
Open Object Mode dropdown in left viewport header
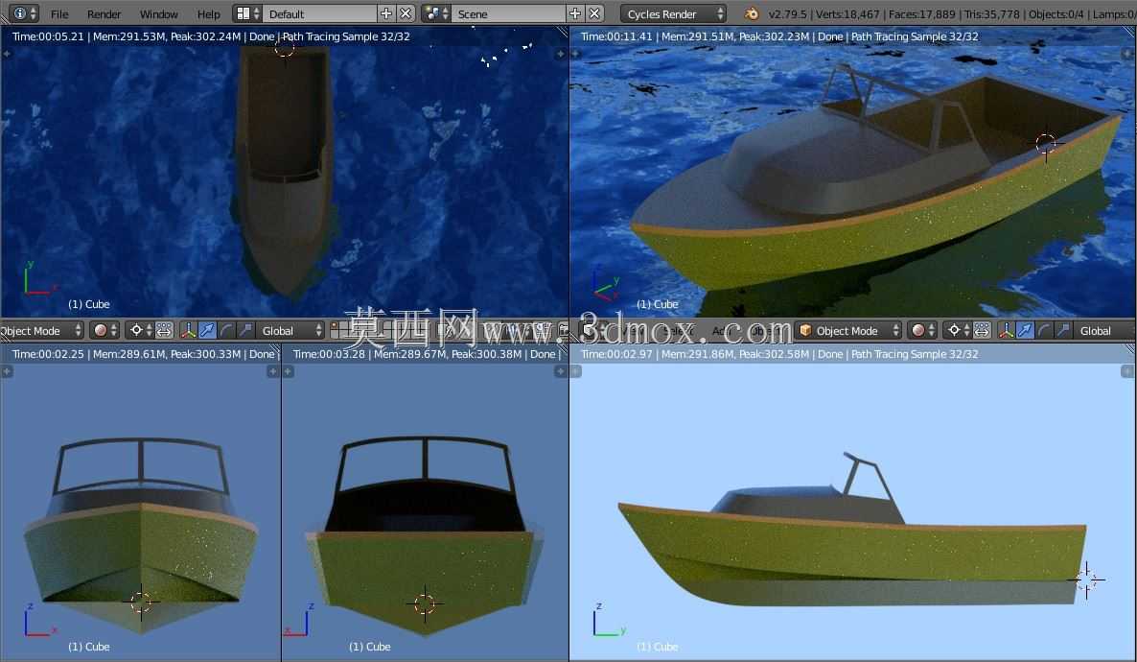[x=40, y=330]
